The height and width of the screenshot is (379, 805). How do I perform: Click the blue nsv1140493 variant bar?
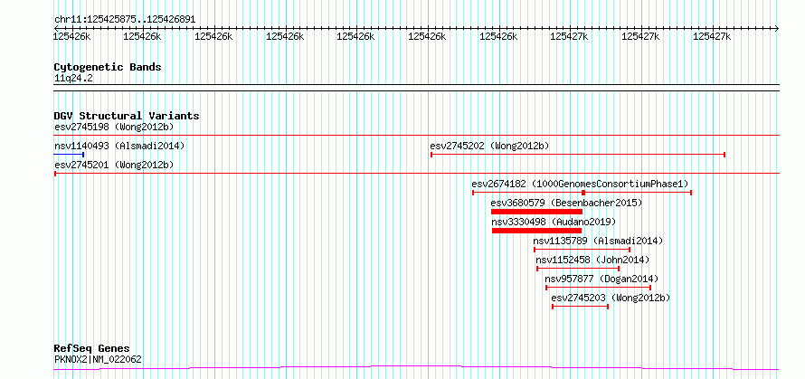pos(69,154)
